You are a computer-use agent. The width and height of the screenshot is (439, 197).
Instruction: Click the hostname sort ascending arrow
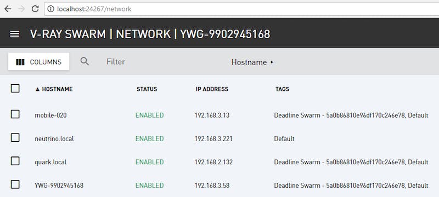tap(37, 89)
